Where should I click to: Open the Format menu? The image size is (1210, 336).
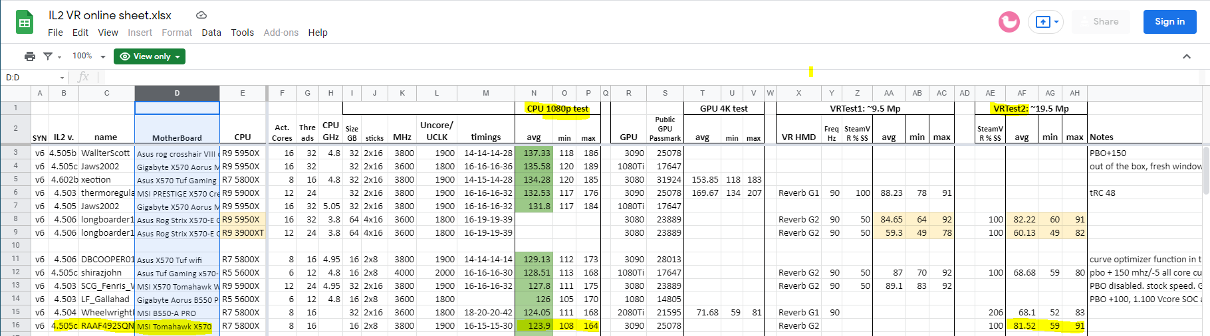tap(177, 33)
